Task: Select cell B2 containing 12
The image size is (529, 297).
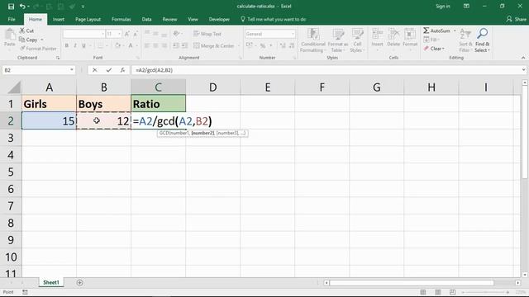Action: coord(103,120)
